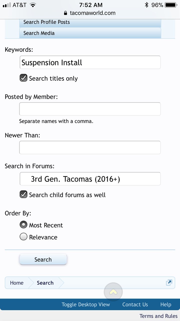Open the breadcrumb quick navigation icon
180x321 pixels.
click(169, 283)
